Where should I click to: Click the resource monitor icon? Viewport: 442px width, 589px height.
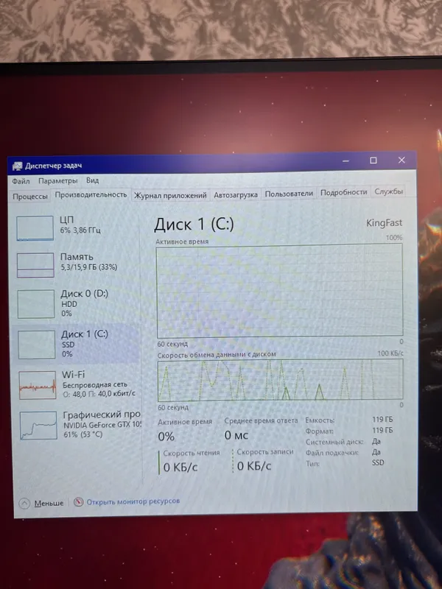pos(78,502)
